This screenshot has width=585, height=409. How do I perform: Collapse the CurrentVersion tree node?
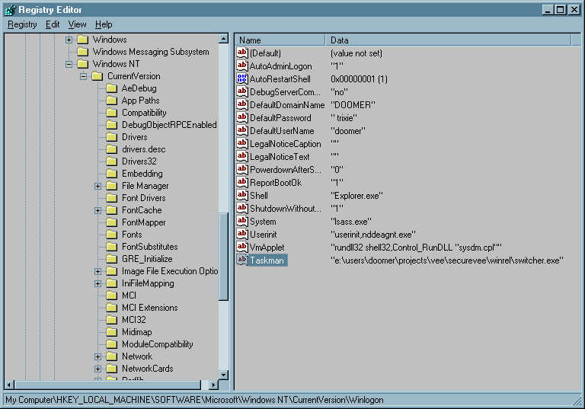pyautogui.click(x=84, y=76)
